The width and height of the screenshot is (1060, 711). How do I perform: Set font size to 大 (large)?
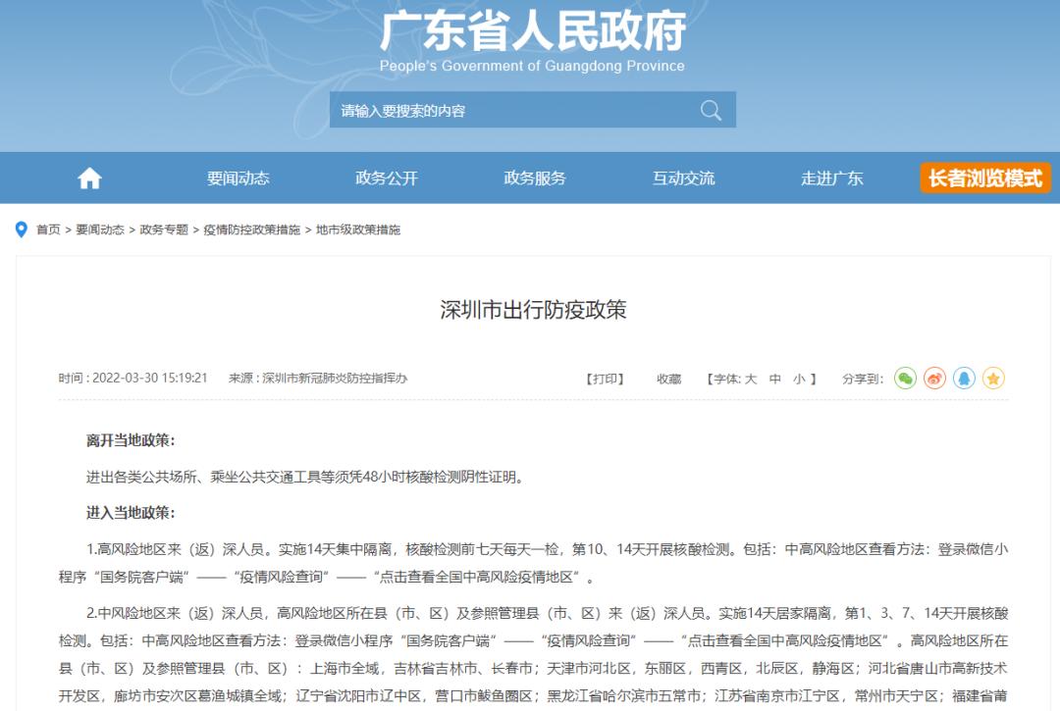click(x=751, y=379)
